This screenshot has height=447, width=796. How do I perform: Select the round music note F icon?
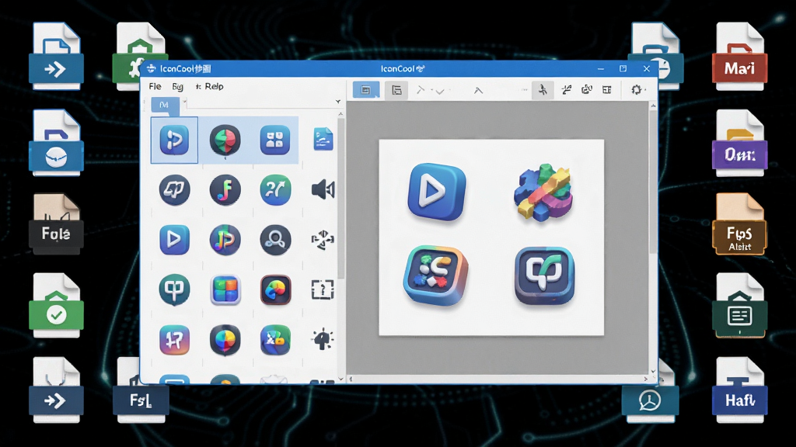(x=225, y=190)
